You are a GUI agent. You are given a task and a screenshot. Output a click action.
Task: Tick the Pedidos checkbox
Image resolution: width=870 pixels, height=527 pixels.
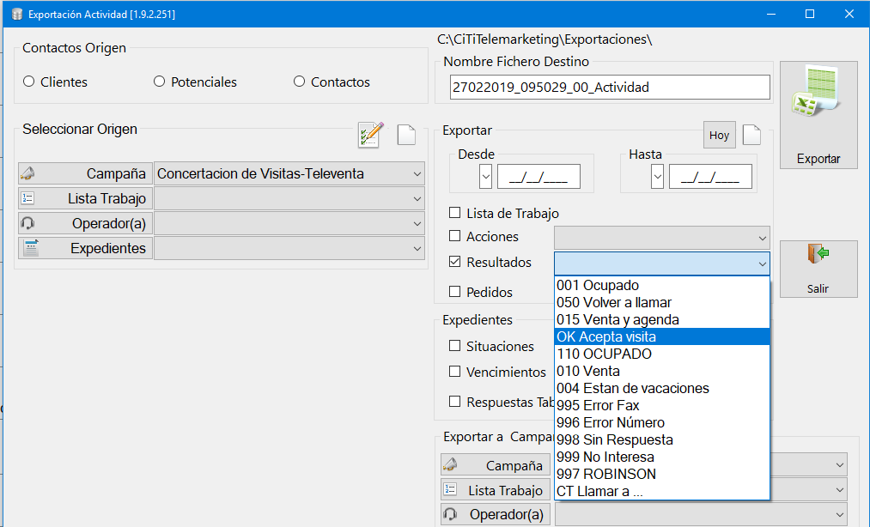coord(455,291)
